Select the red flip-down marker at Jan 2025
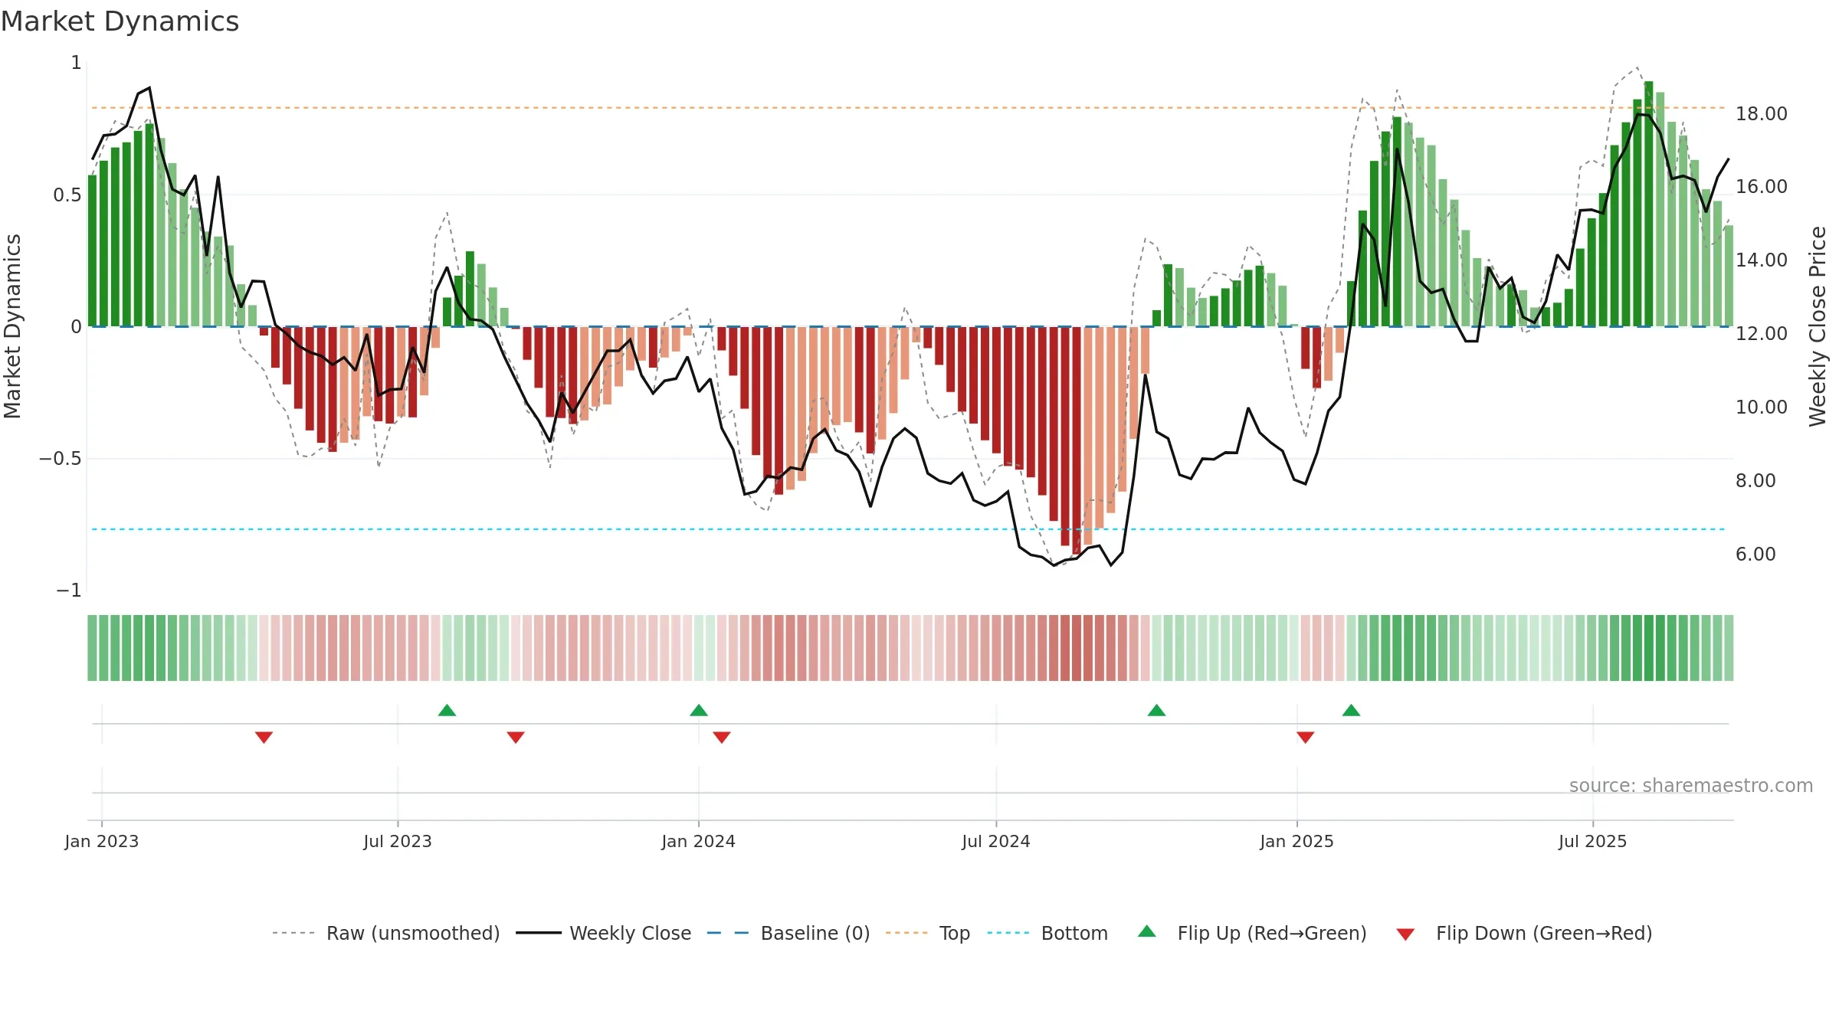The image size is (1839, 1034). click(1306, 737)
